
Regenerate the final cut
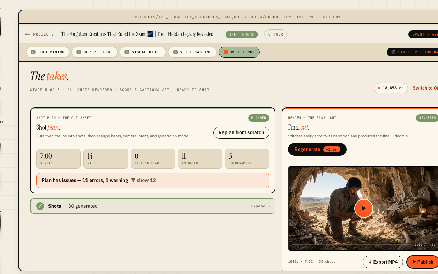pos(317,149)
